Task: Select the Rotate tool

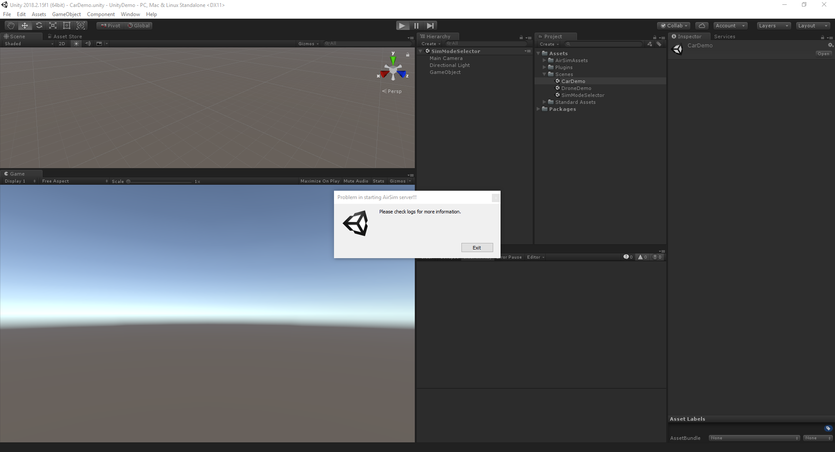Action: pyautogui.click(x=39, y=25)
